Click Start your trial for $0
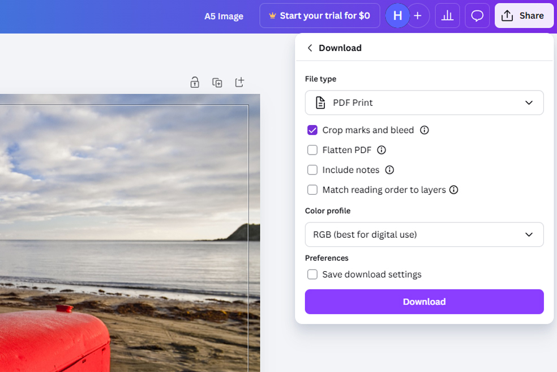 click(319, 15)
